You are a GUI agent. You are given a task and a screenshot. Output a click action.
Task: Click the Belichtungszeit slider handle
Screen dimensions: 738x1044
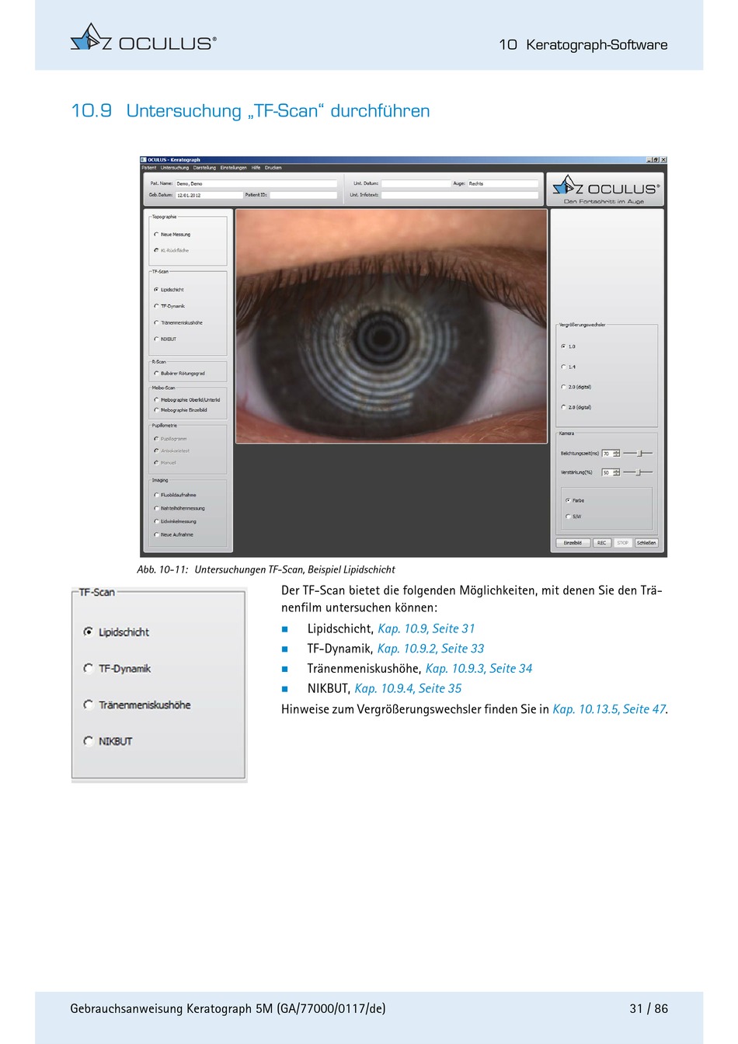[x=639, y=453]
